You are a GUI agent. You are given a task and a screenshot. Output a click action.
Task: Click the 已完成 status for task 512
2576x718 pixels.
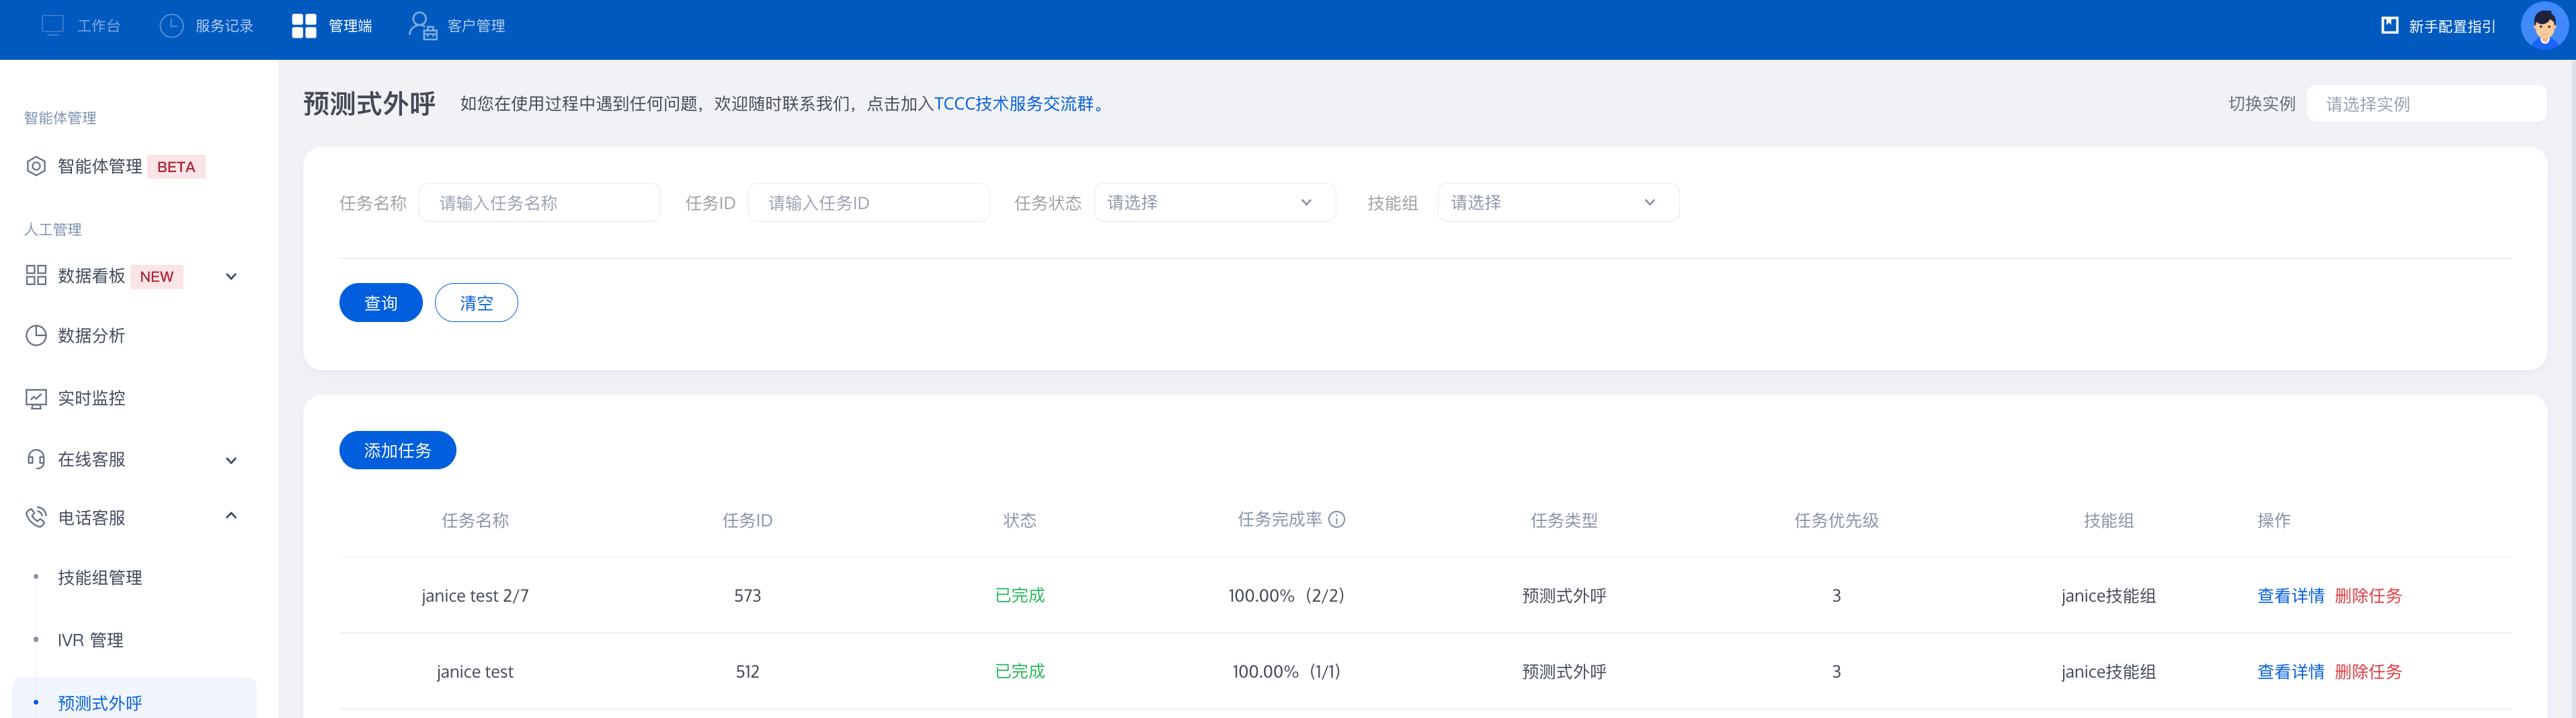tap(1019, 671)
